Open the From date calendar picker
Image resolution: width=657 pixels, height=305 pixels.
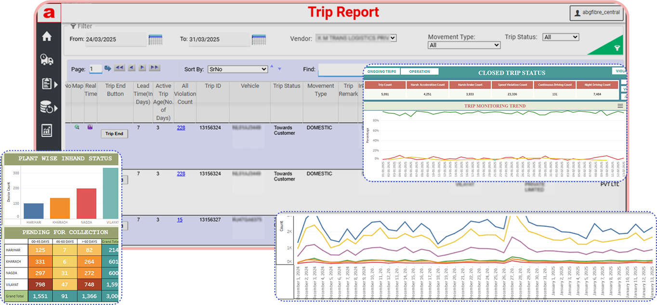(x=155, y=40)
